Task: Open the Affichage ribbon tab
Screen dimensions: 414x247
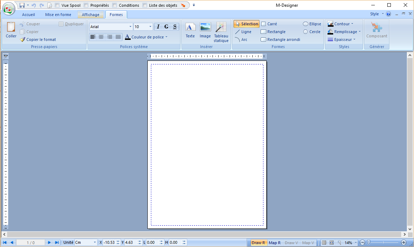Action: 91,15
